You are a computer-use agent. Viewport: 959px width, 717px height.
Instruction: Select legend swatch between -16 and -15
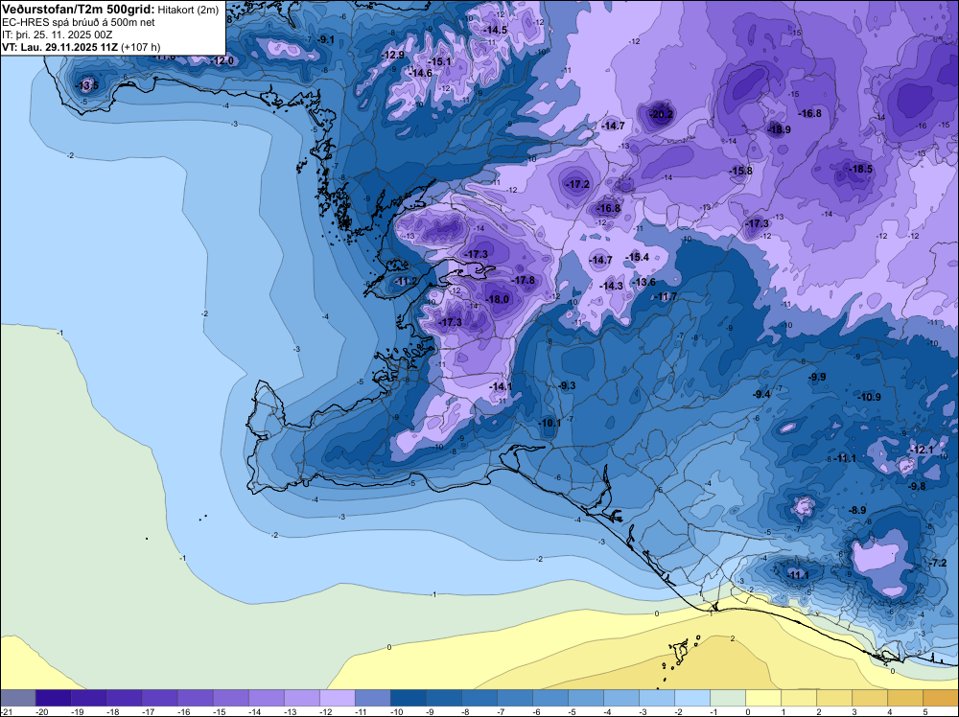pos(196,698)
